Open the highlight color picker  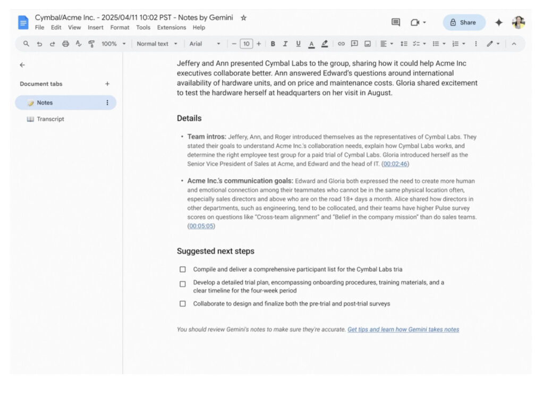point(325,44)
